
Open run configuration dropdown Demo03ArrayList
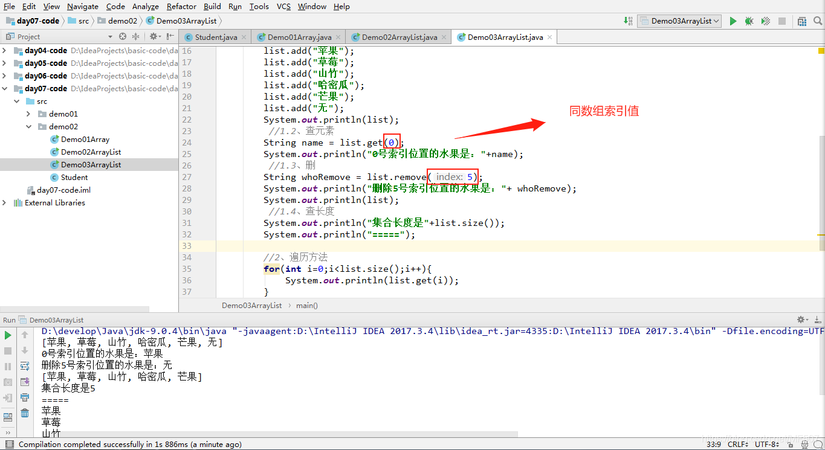pos(680,21)
